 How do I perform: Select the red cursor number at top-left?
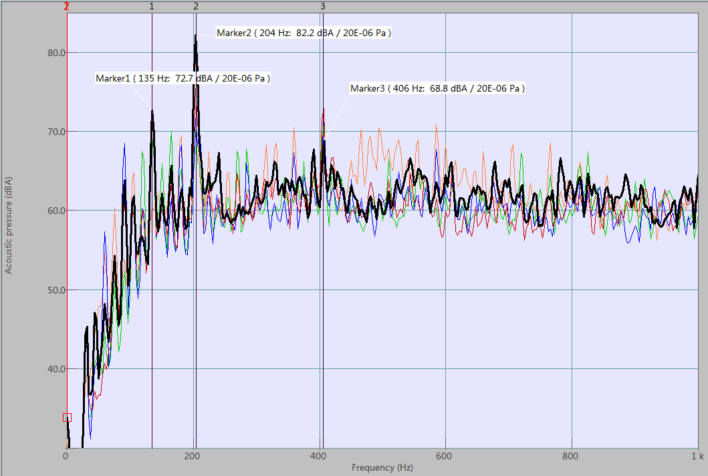tap(66, 6)
